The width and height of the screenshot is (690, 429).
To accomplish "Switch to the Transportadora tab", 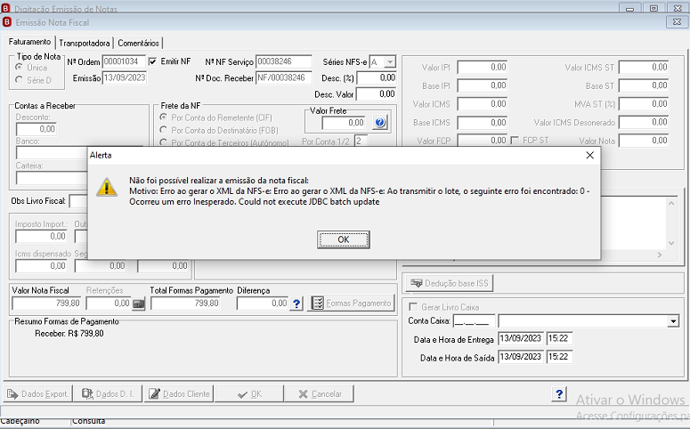I will (84, 43).
